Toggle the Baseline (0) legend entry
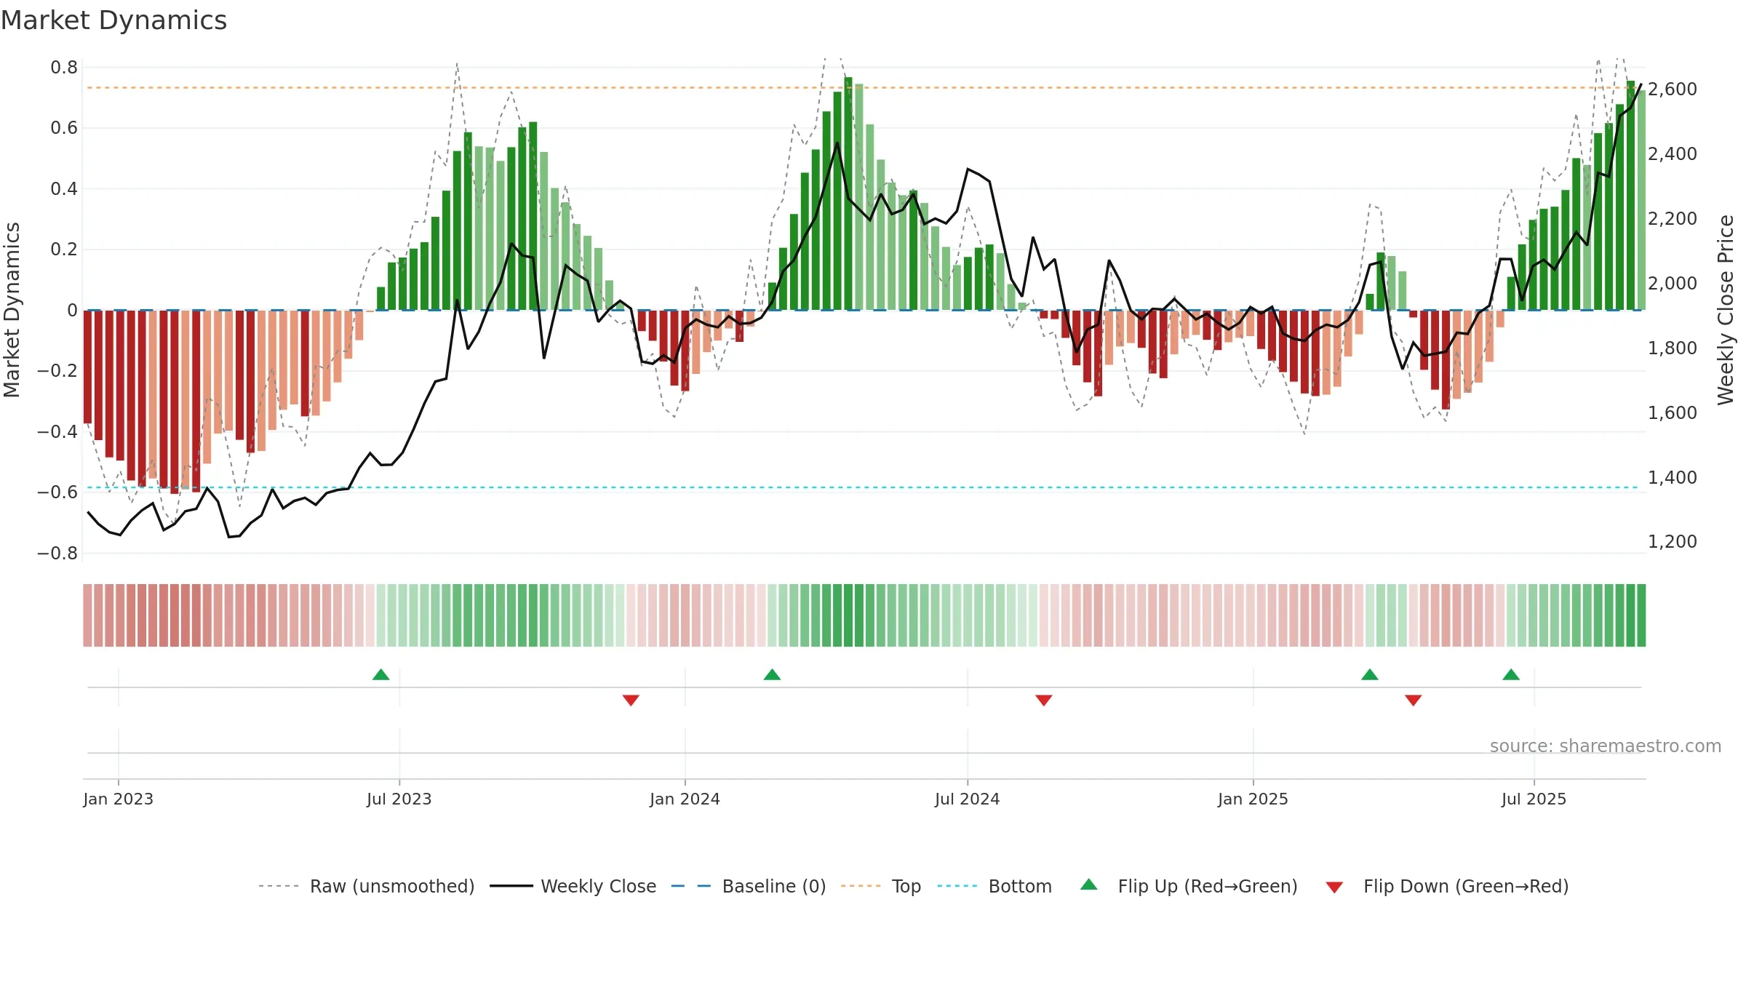This screenshot has width=1746, height=982. pyautogui.click(x=748, y=886)
